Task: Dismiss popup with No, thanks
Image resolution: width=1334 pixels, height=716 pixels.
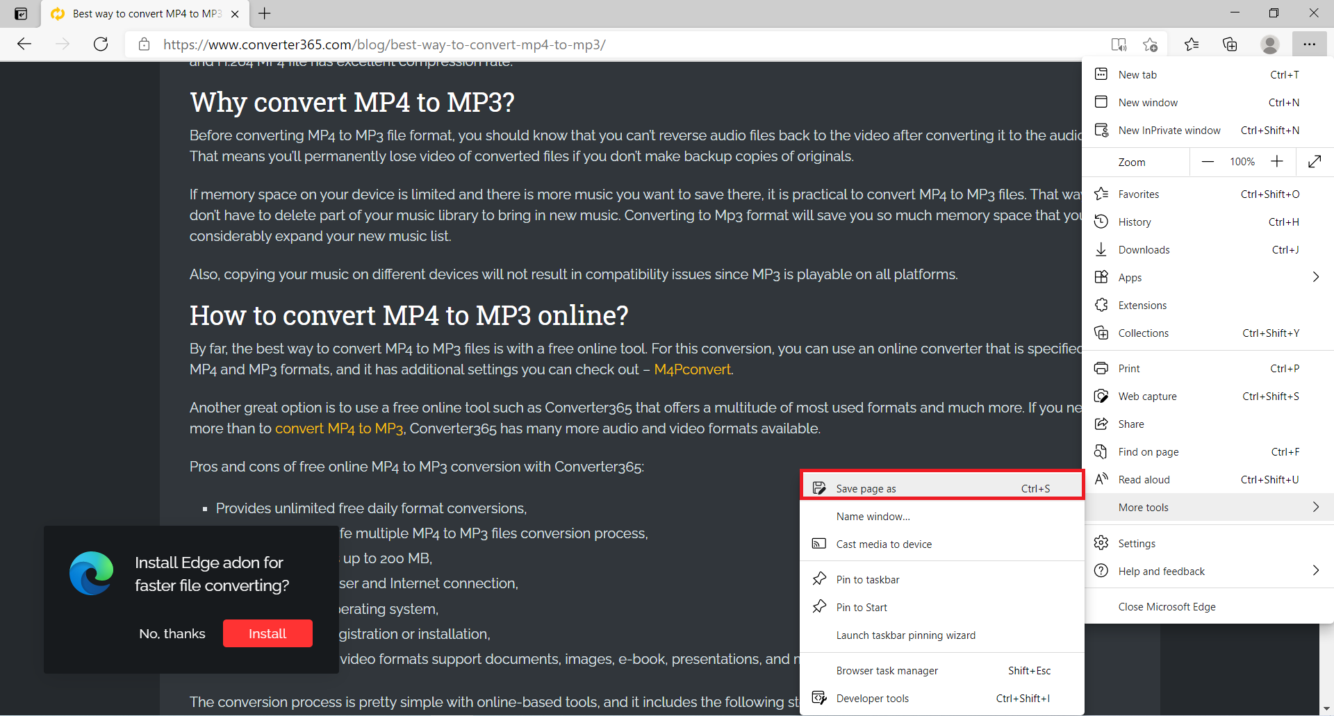Action: click(172, 633)
